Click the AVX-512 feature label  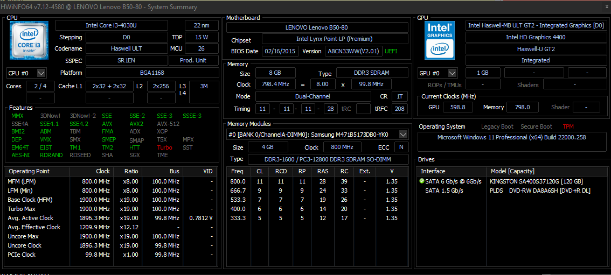click(x=168, y=124)
